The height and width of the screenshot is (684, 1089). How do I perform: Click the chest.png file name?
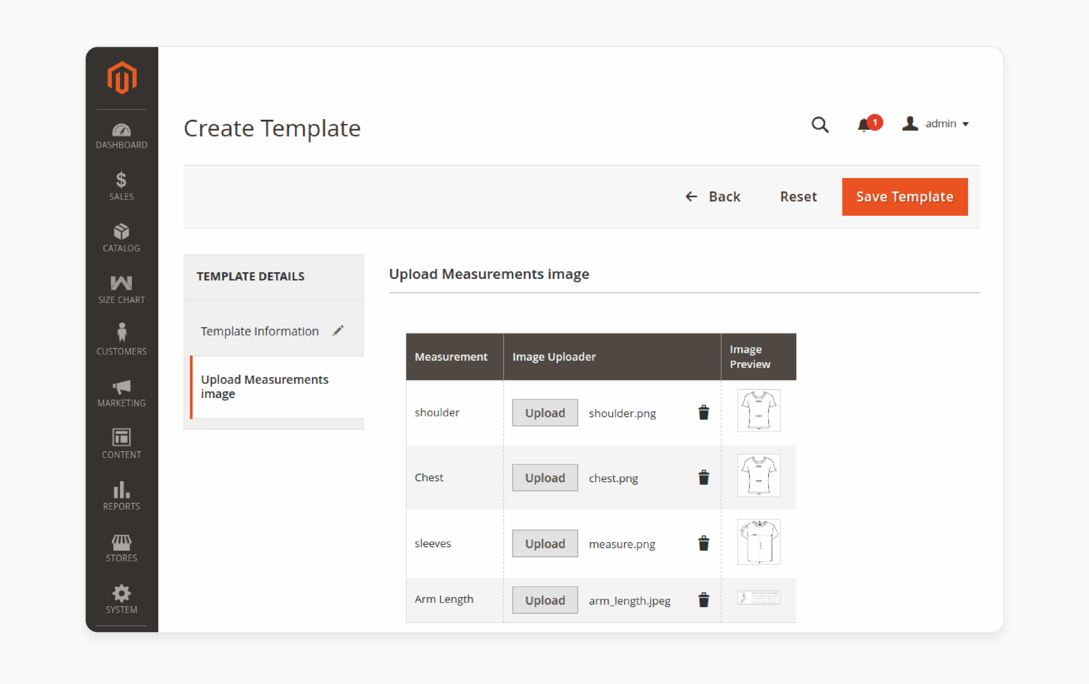(613, 478)
